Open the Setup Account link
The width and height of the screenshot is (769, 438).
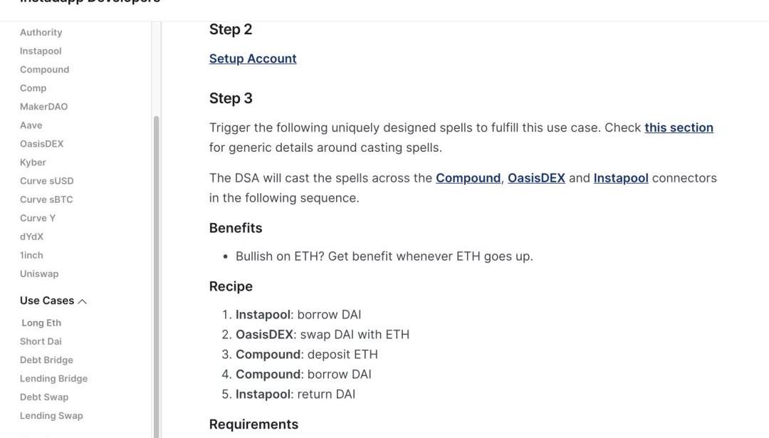pyautogui.click(x=253, y=58)
